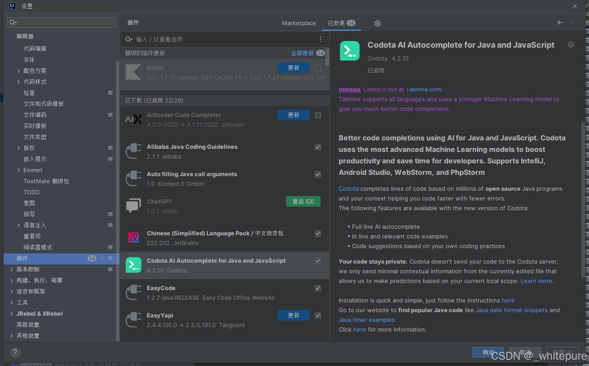Image resolution: width=589 pixels, height=366 pixels.
Task: Click into the settings search field
Action: 62,23
